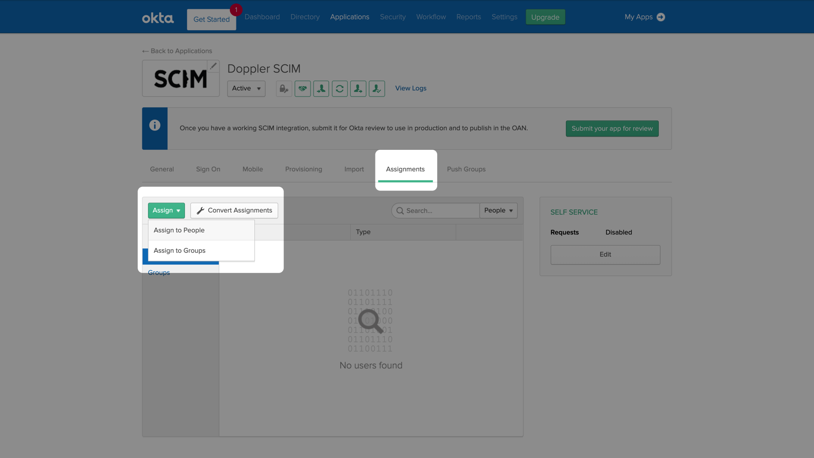The image size is (814, 458).
Task: Click the import users icon with incoming arrow
Action: click(321, 89)
